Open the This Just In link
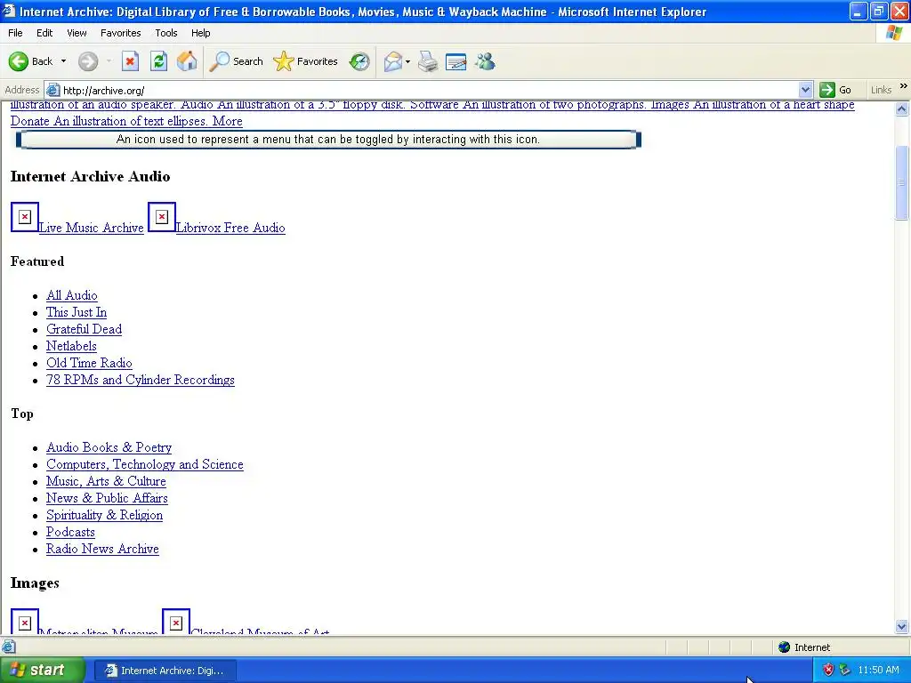 [77, 312]
